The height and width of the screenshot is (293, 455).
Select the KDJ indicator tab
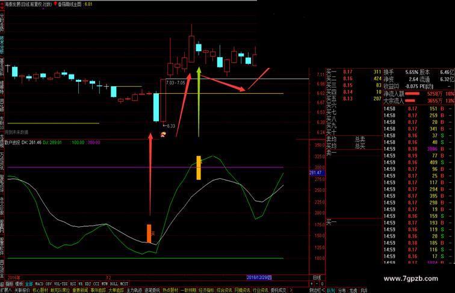click(x=88, y=284)
